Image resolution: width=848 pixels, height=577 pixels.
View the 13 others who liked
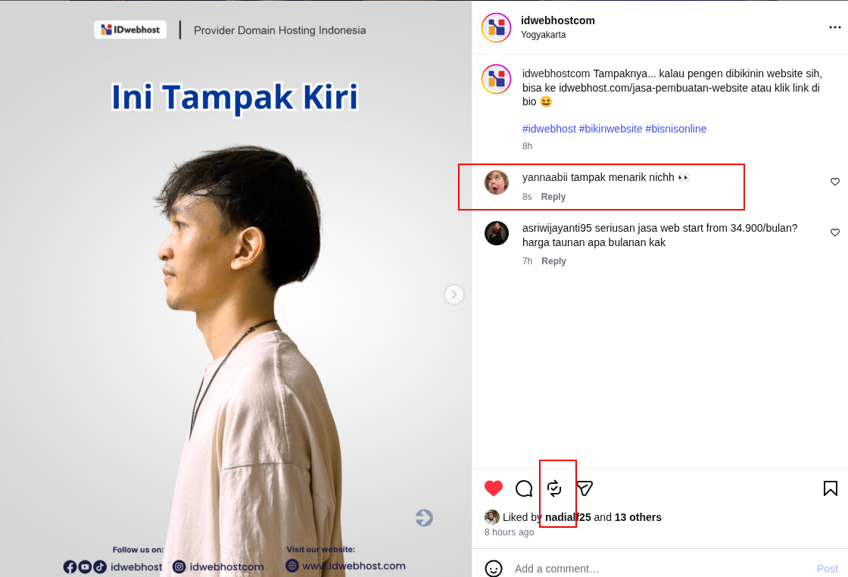click(638, 517)
